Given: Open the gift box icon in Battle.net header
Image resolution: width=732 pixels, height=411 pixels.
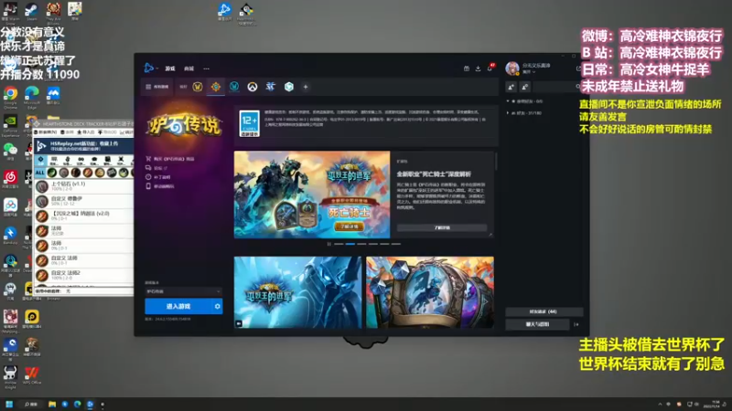Looking at the screenshot, I should click(x=467, y=68).
